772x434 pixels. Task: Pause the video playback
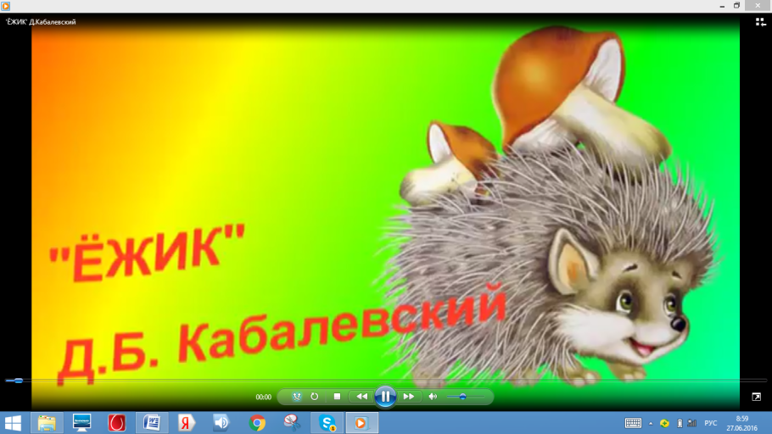pos(385,396)
